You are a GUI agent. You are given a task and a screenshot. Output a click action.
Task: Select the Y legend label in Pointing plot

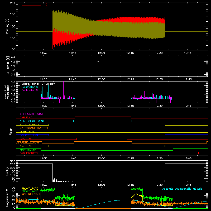pyautogui.click(x=46, y=8)
